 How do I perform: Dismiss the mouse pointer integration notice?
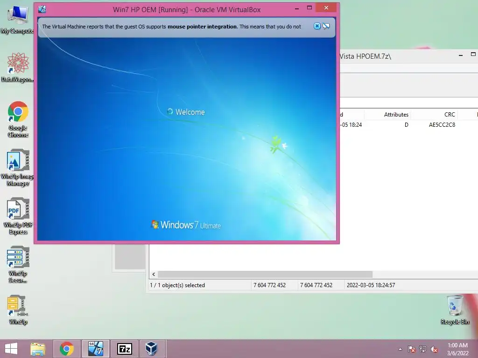tap(317, 26)
